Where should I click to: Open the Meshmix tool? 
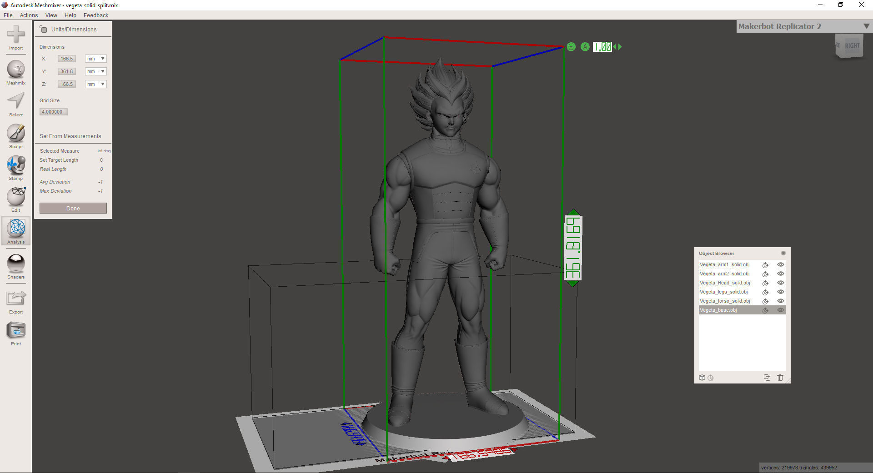(16, 73)
